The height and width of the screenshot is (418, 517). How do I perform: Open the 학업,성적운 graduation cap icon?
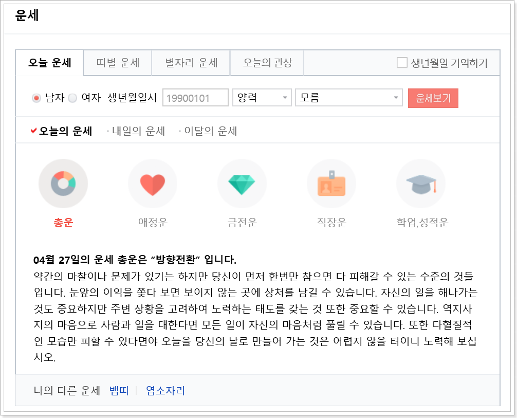pos(421,184)
